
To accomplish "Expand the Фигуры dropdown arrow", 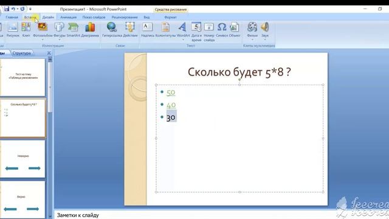I will [60, 39].
